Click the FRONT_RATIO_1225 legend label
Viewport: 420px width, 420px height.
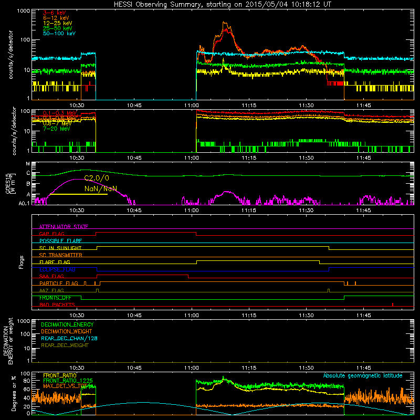(68, 381)
